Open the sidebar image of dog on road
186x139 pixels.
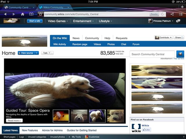point(157,83)
